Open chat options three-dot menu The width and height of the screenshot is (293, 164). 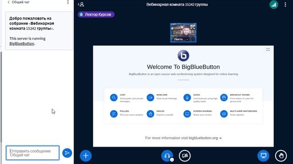click(68, 2)
